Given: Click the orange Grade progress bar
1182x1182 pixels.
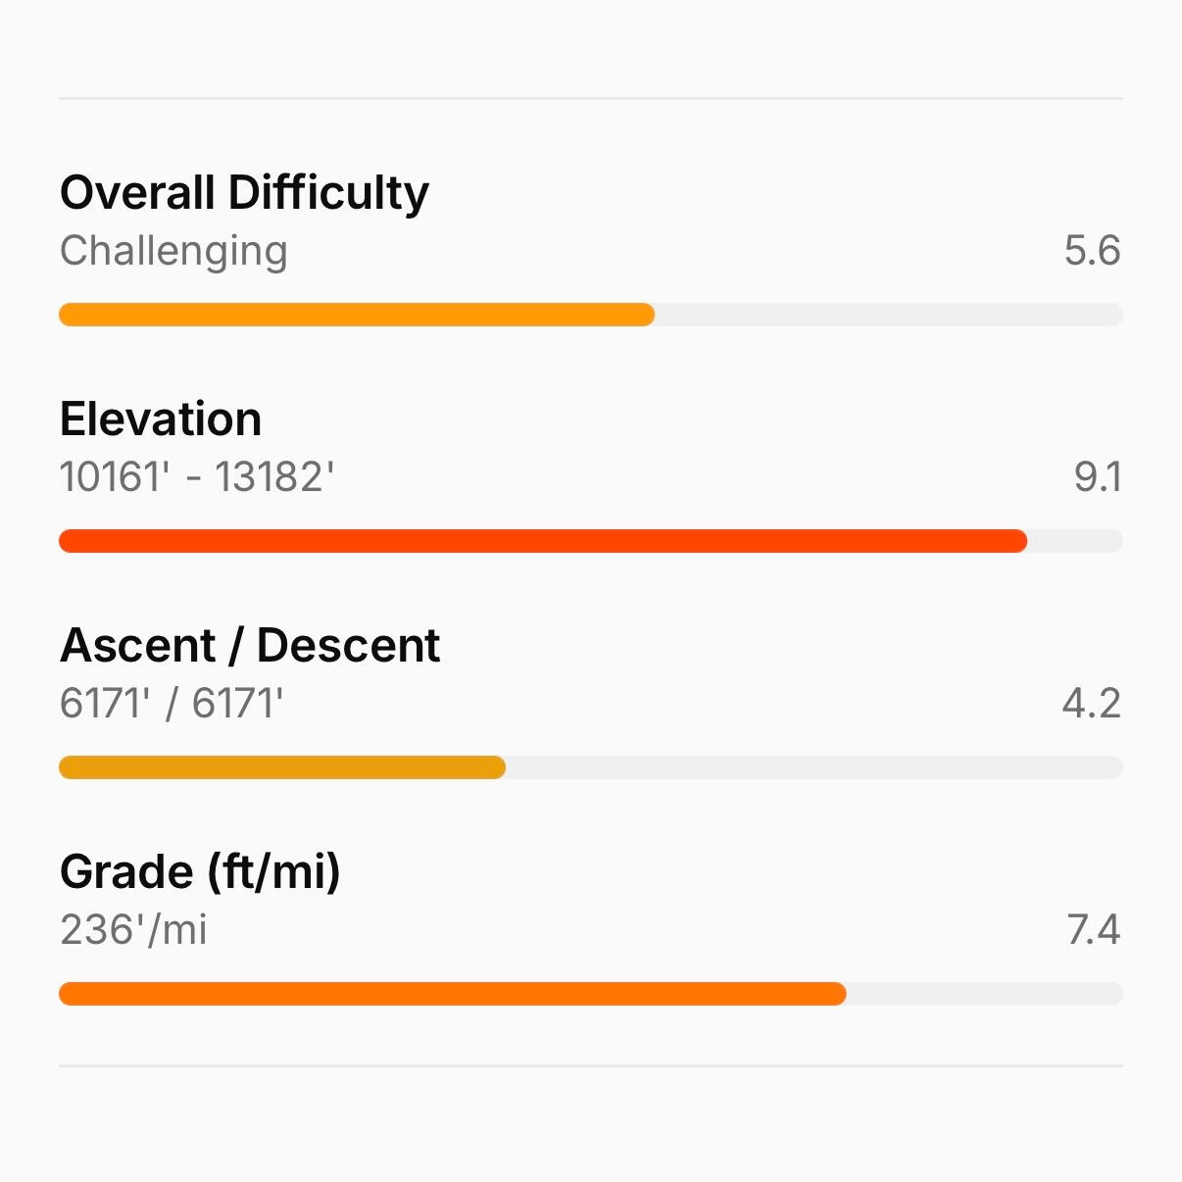Looking at the screenshot, I should click(x=452, y=994).
